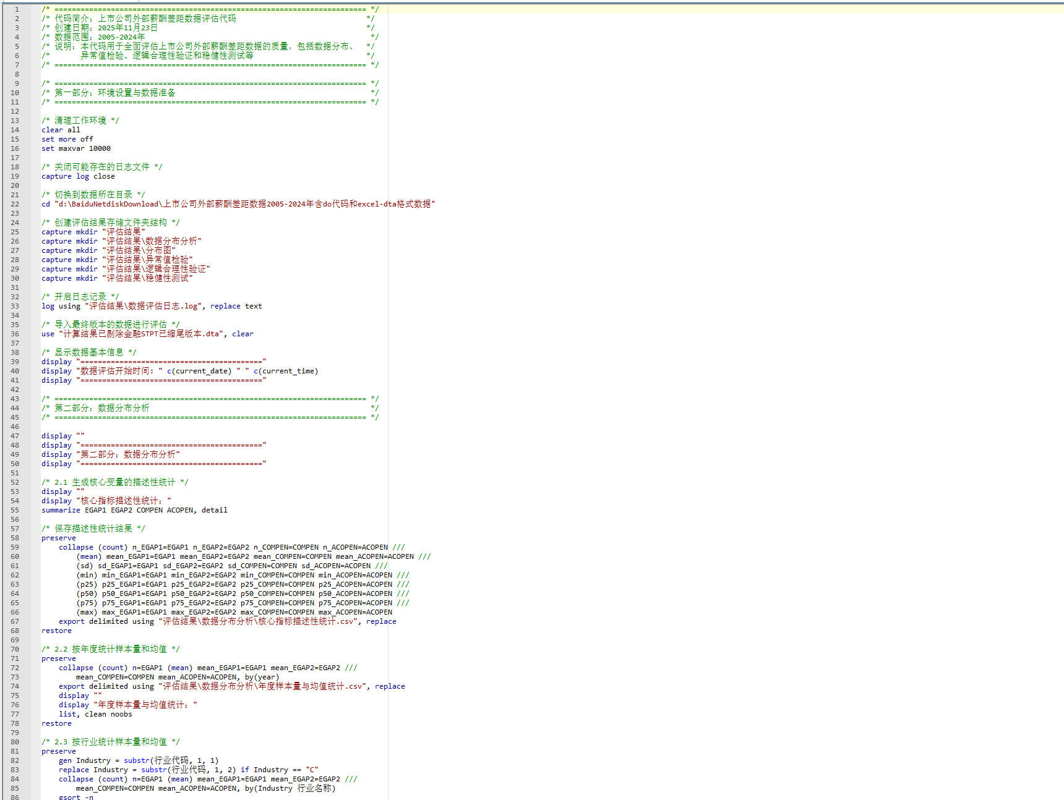Click line number 22 in the gutter
This screenshot has height=800, width=1064.
click(15, 204)
